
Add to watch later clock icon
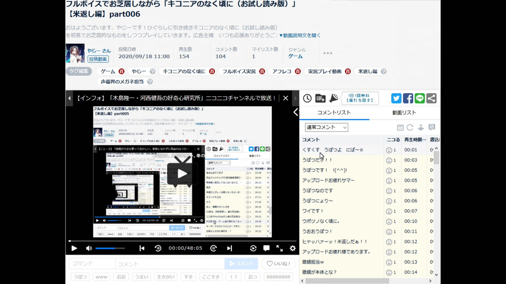[307, 98]
